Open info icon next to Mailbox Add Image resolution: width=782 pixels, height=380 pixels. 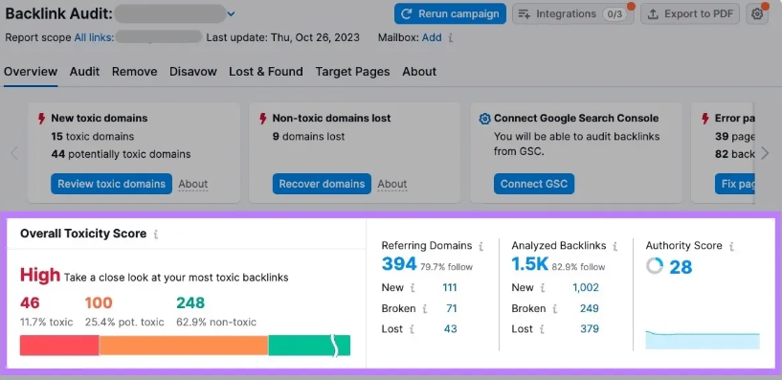pyautogui.click(x=451, y=38)
